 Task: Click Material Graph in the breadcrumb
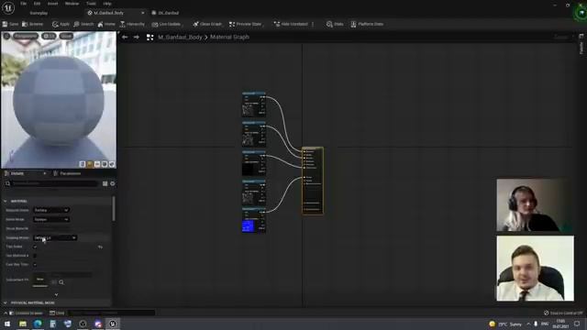click(229, 37)
